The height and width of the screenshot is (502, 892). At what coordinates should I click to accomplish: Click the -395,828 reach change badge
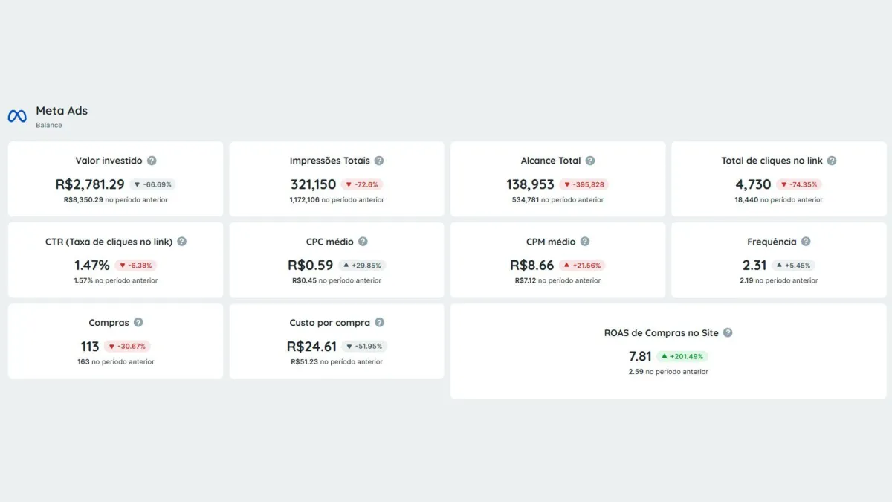coord(584,184)
